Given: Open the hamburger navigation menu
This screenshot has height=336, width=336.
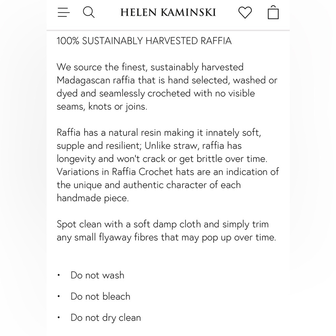Looking at the screenshot, I should 64,12.
